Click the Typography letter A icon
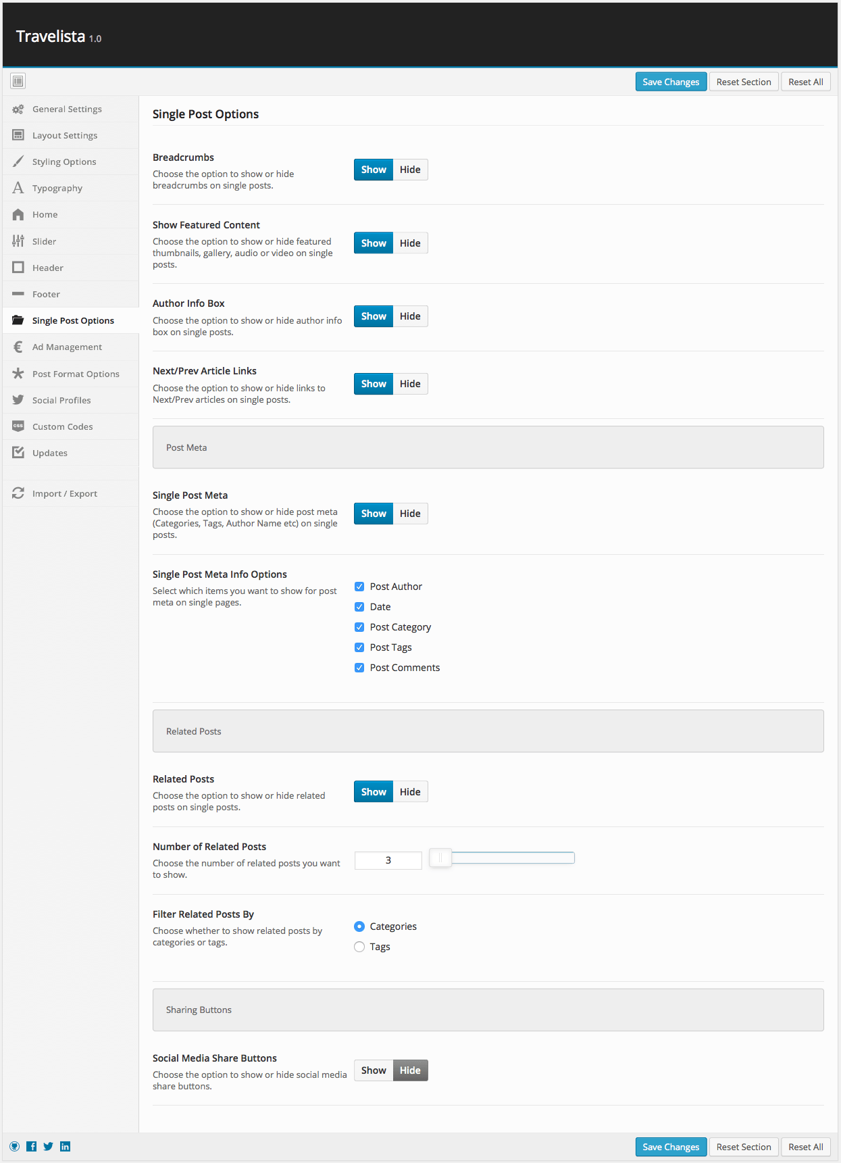Viewport: 841px width, 1163px height. (x=18, y=188)
